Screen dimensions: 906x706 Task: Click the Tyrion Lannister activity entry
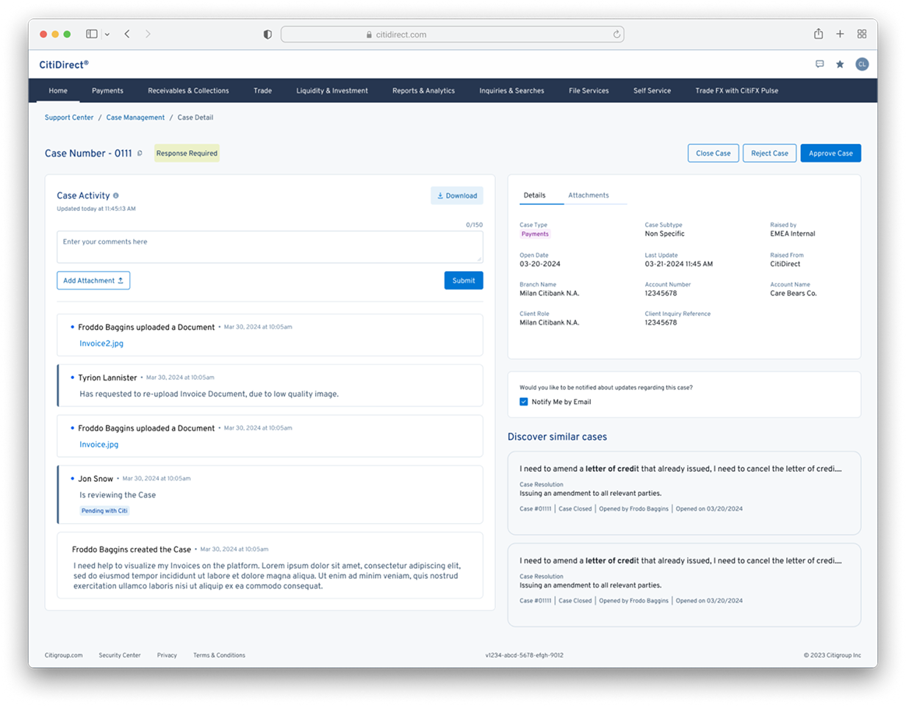(270, 386)
